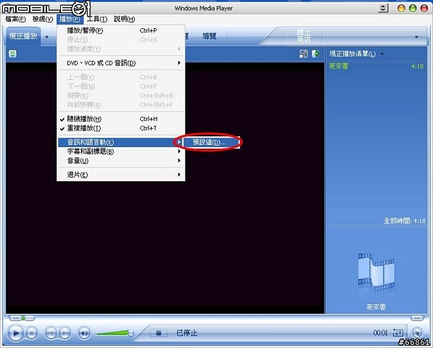
Task: Close the player with the red button
Action: (424, 8)
